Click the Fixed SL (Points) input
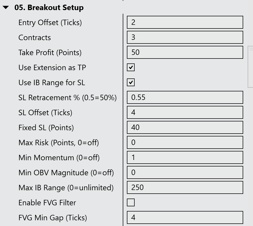Screen dimensions: 253x226 click(185, 128)
